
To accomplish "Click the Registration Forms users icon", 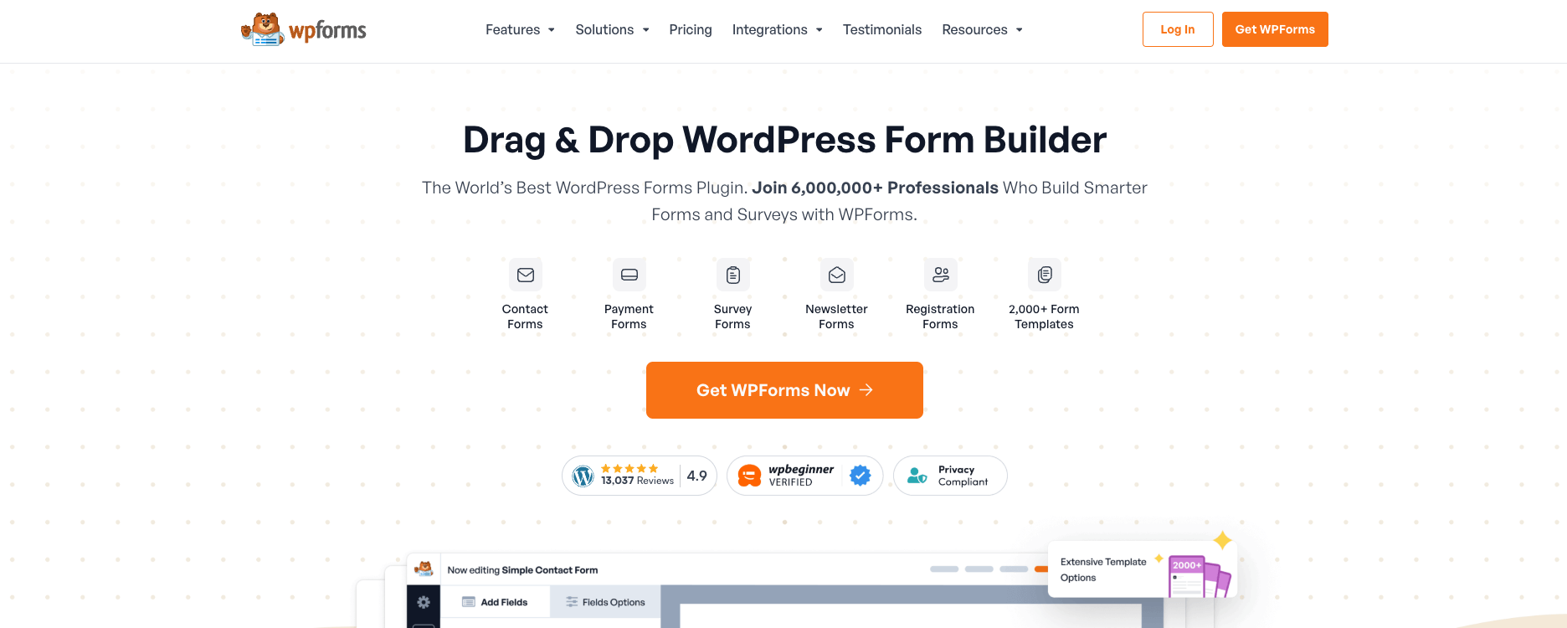I will click(x=941, y=275).
